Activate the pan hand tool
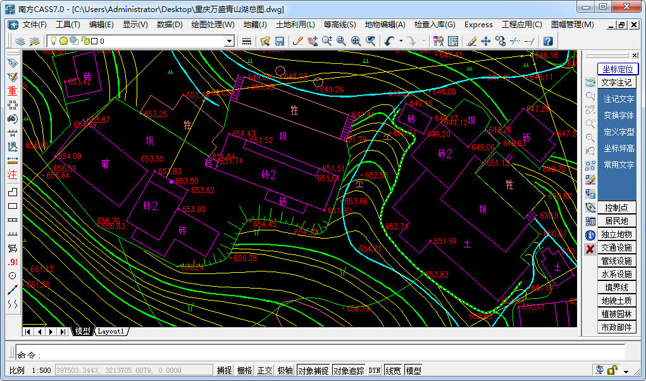Image resolution: width=646 pixels, height=381 pixels. (x=313, y=41)
